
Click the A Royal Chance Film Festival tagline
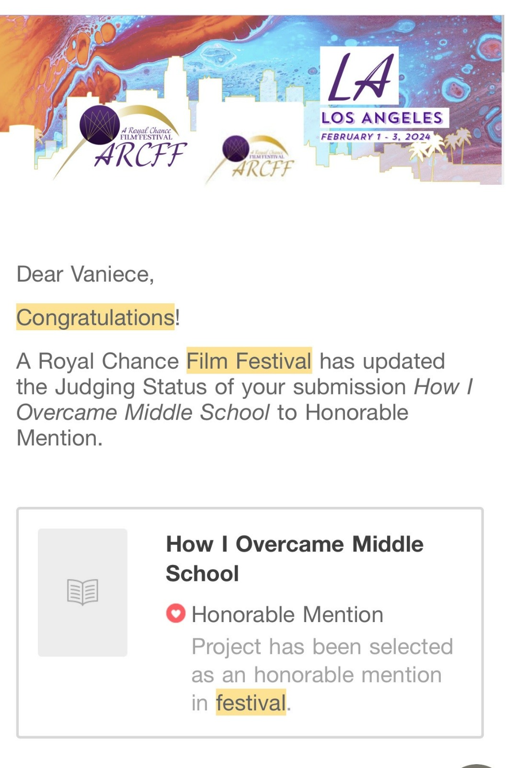(146, 133)
